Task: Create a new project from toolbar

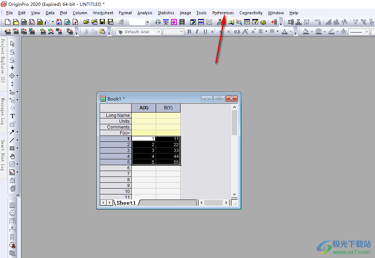Action: tap(8, 22)
